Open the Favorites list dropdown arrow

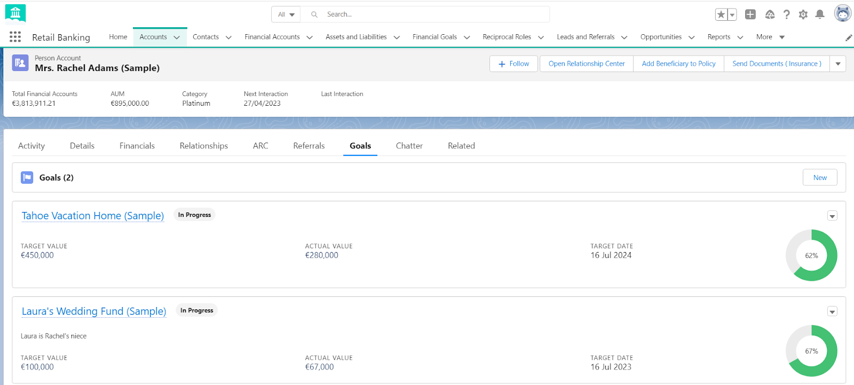point(732,14)
